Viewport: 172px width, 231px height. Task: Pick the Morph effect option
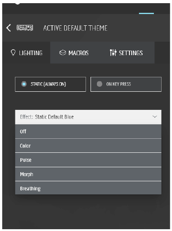(x=88, y=174)
